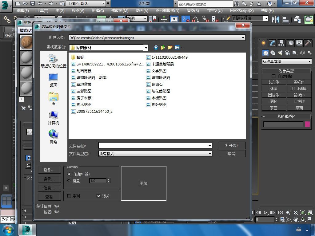Viewport: 315px width, 236px height.
Task: Open the Motion panel tab
Action: click(x=290, y=43)
